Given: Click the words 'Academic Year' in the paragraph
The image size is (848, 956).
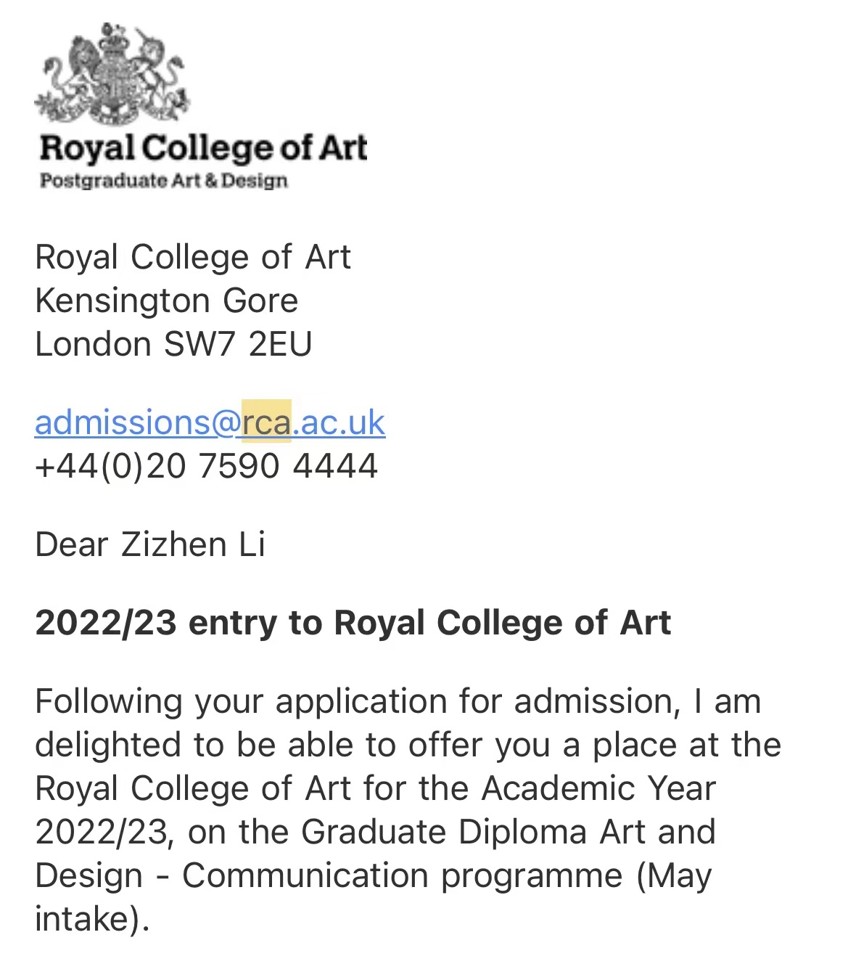Looking at the screenshot, I should tap(598, 788).
